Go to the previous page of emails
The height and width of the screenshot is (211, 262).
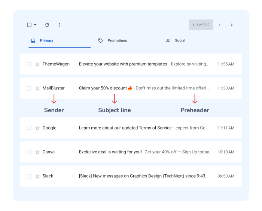220,25
